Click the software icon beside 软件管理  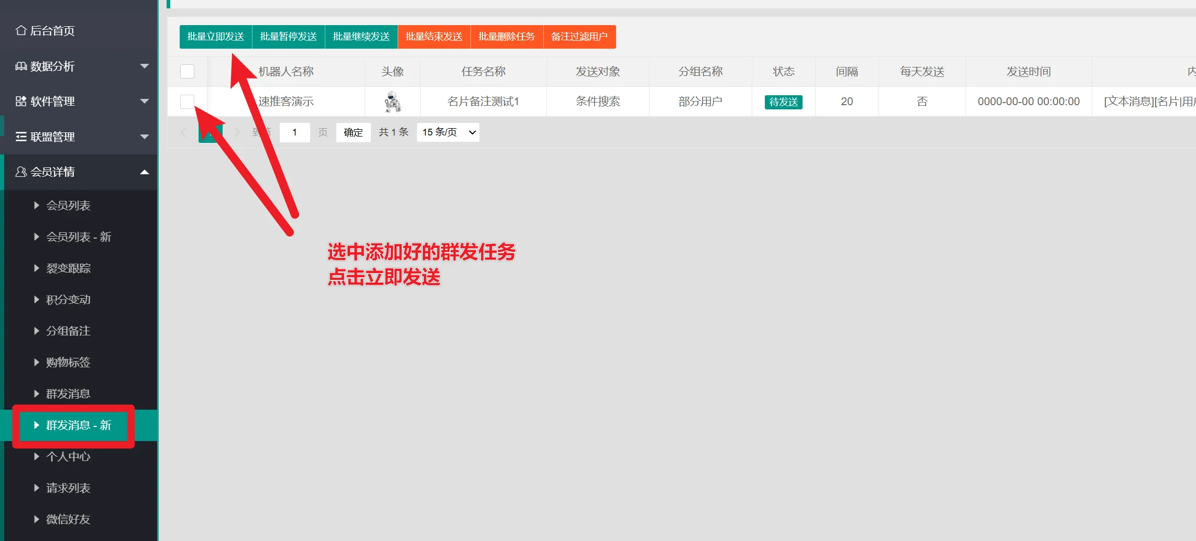pyautogui.click(x=21, y=101)
